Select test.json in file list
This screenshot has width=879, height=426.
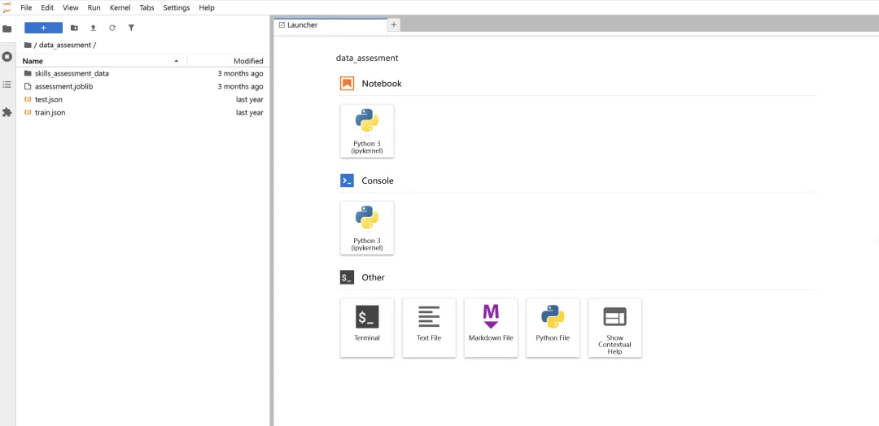coord(143,100)
